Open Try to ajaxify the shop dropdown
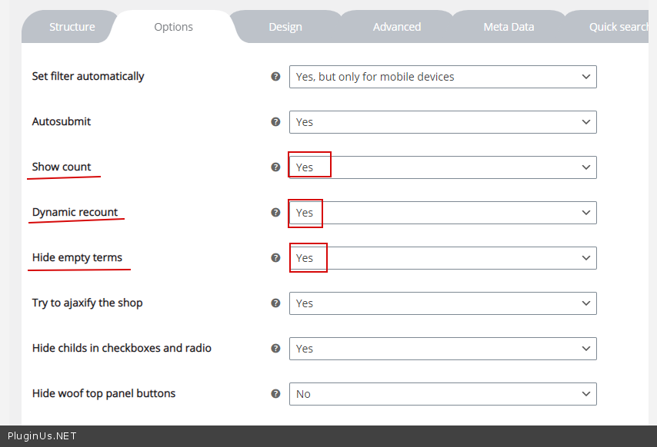 [442, 303]
